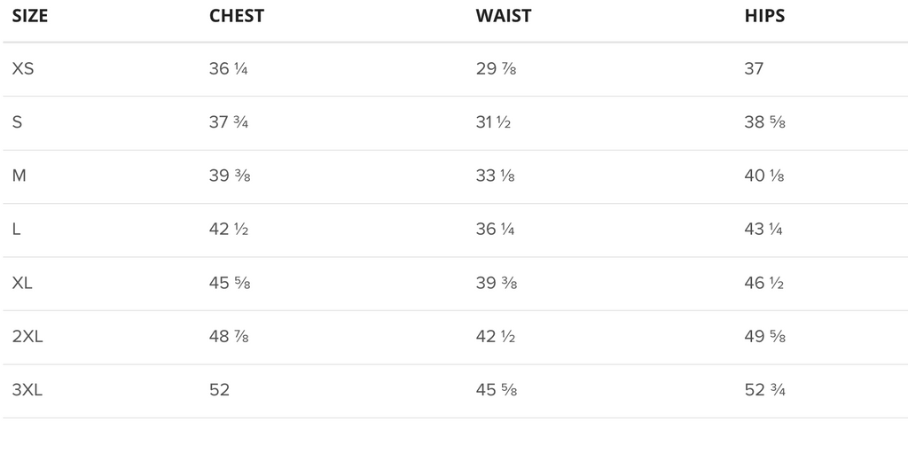Click the L chest value 42 ½
The width and height of the screenshot is (908, 453).
coord(229,230)
